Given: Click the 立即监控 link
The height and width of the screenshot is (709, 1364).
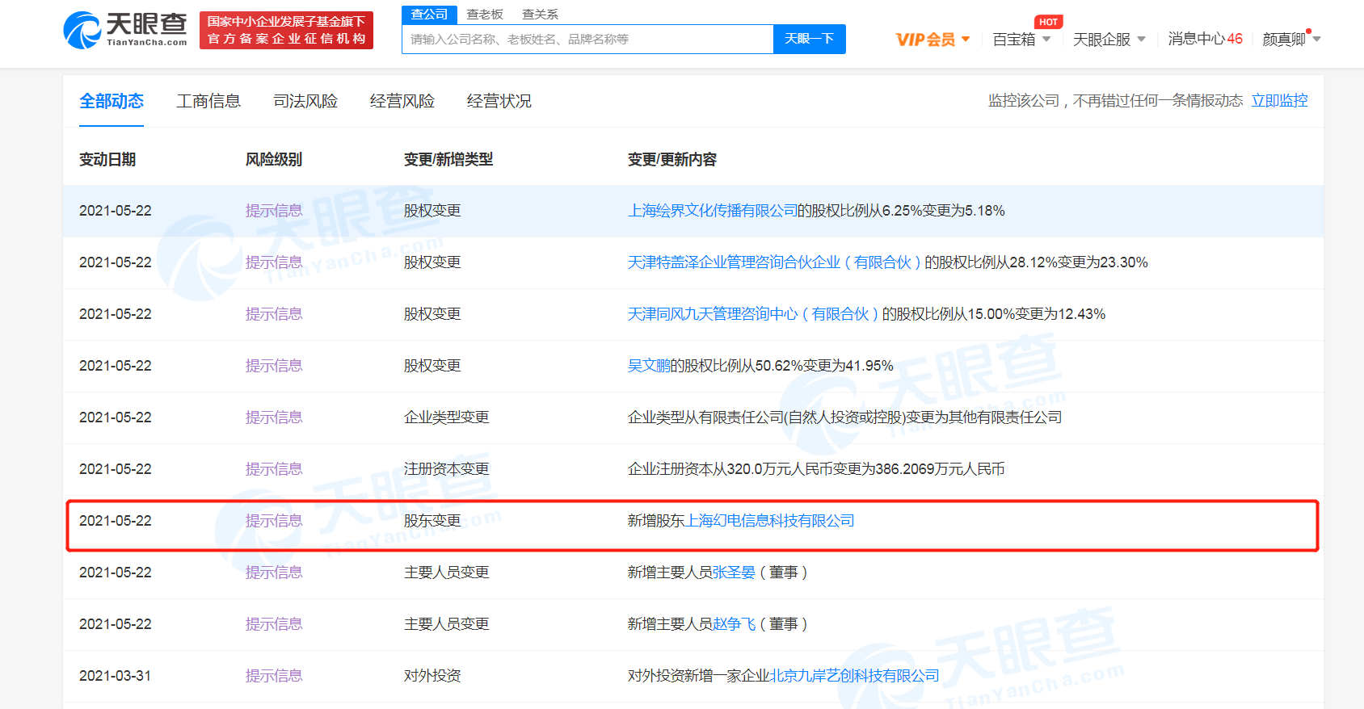Looking at the screenshot, I should [1279, 101].
